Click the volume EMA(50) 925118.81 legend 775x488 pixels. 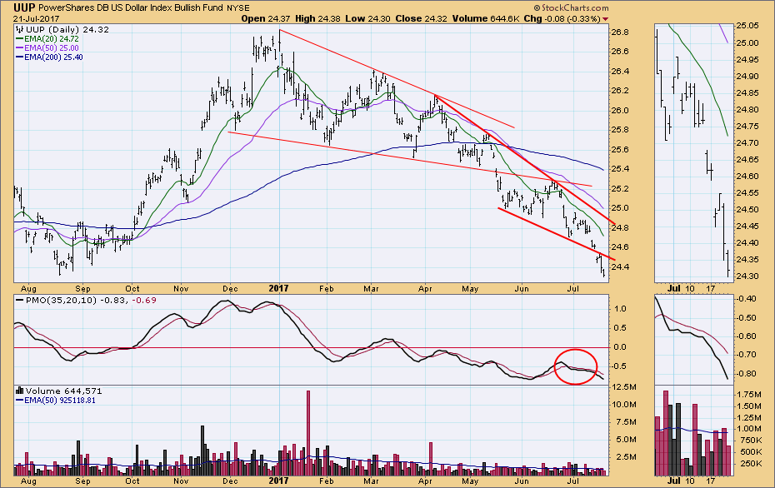56,400
